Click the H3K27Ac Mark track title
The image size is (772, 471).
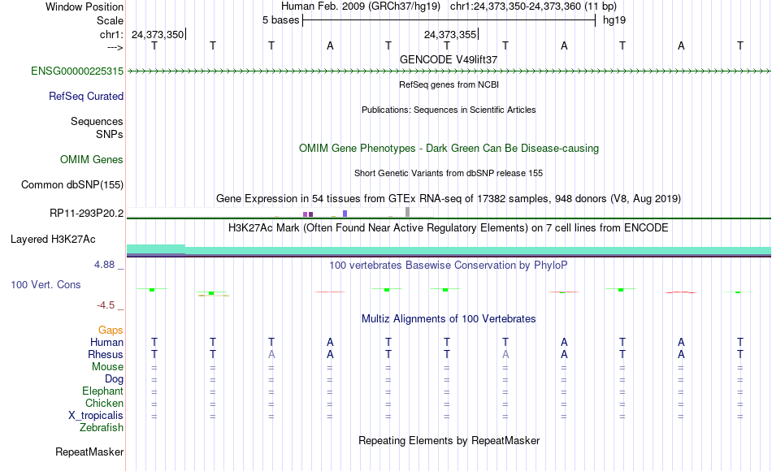click(x=449, y=228)
